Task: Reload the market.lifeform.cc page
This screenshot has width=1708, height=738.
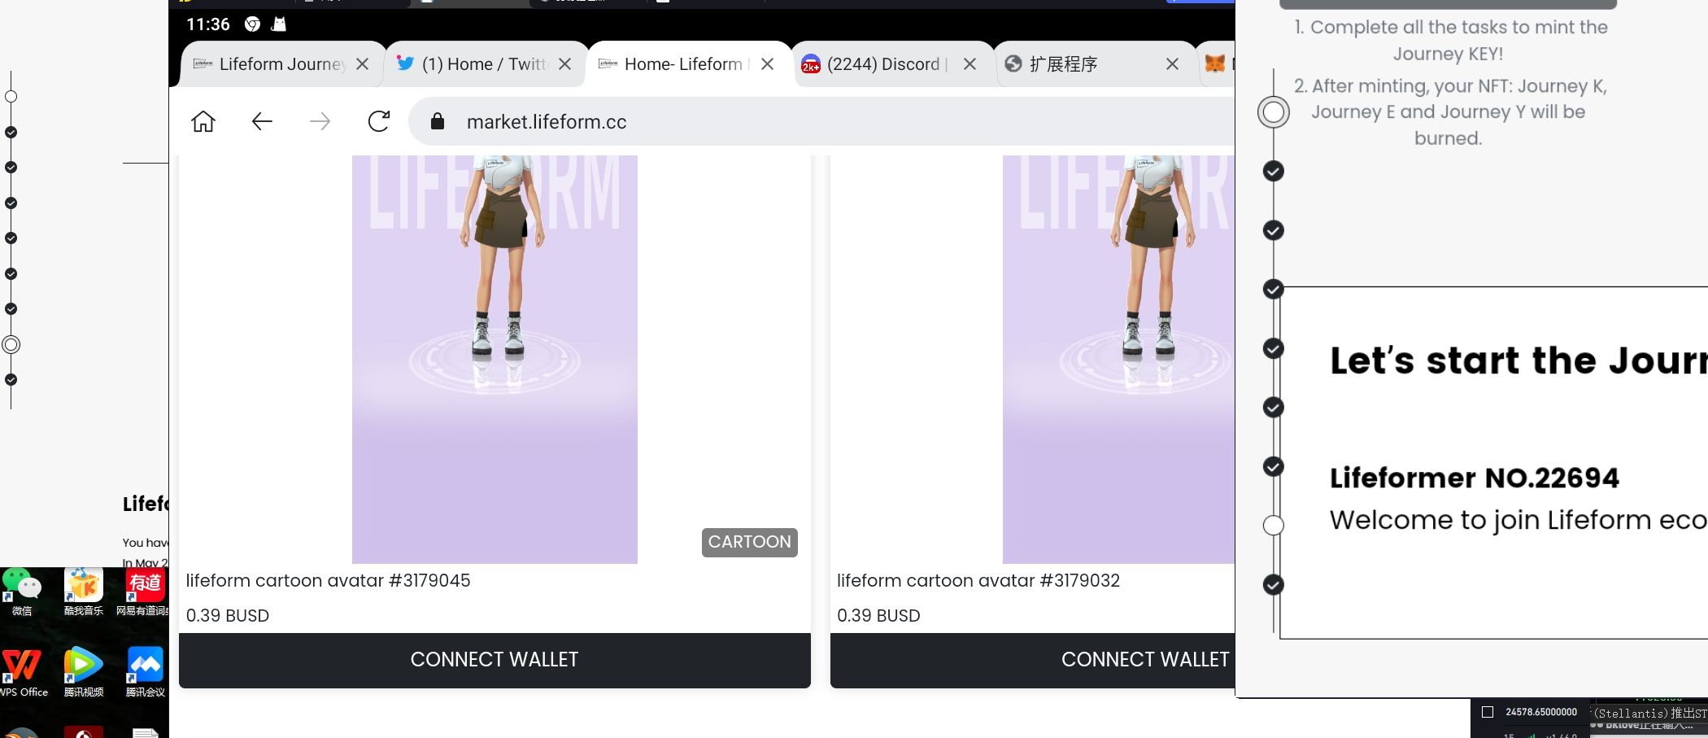Action: coord(379,122)
